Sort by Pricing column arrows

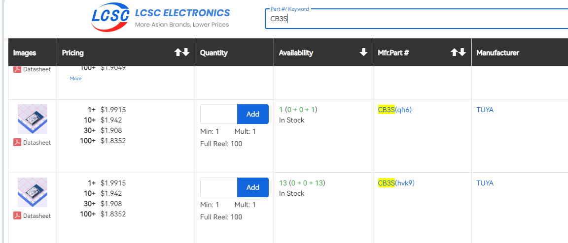coord(182,53)
